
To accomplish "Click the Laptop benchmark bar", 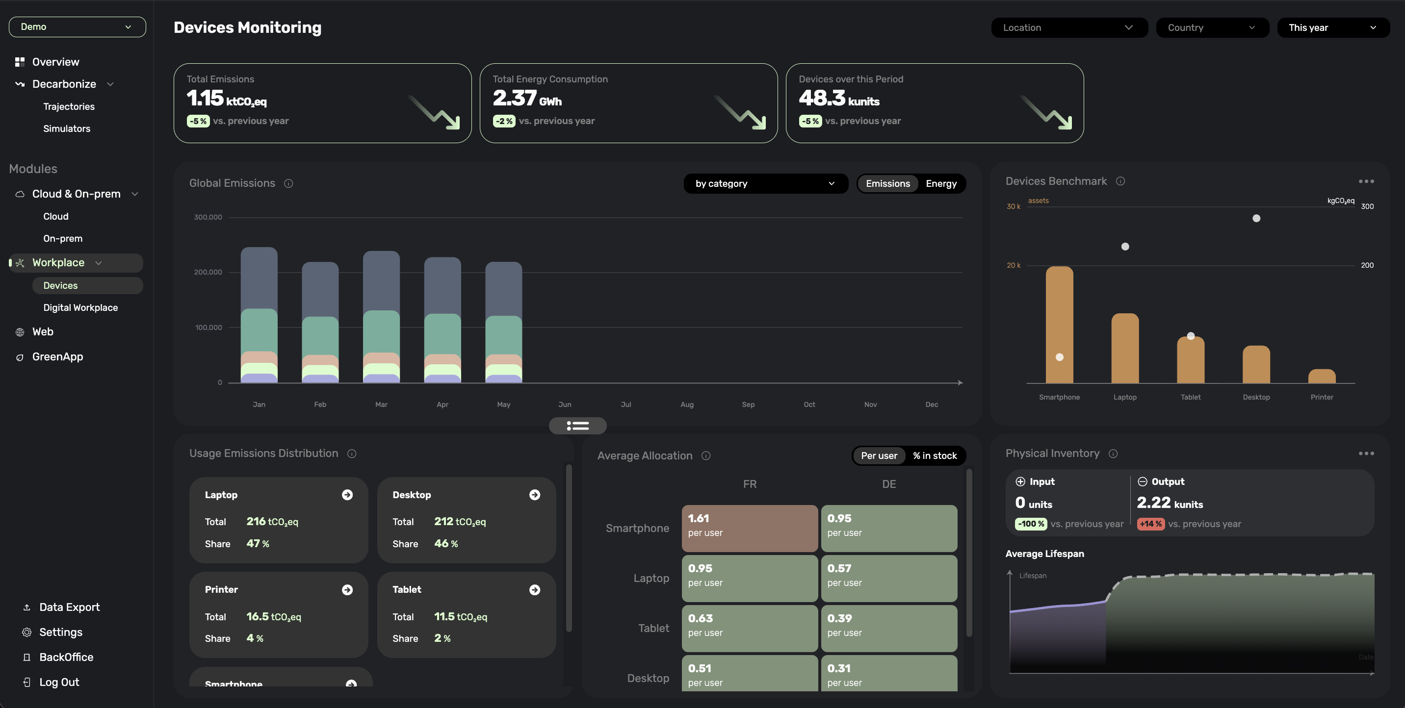I will (1125, 348).
